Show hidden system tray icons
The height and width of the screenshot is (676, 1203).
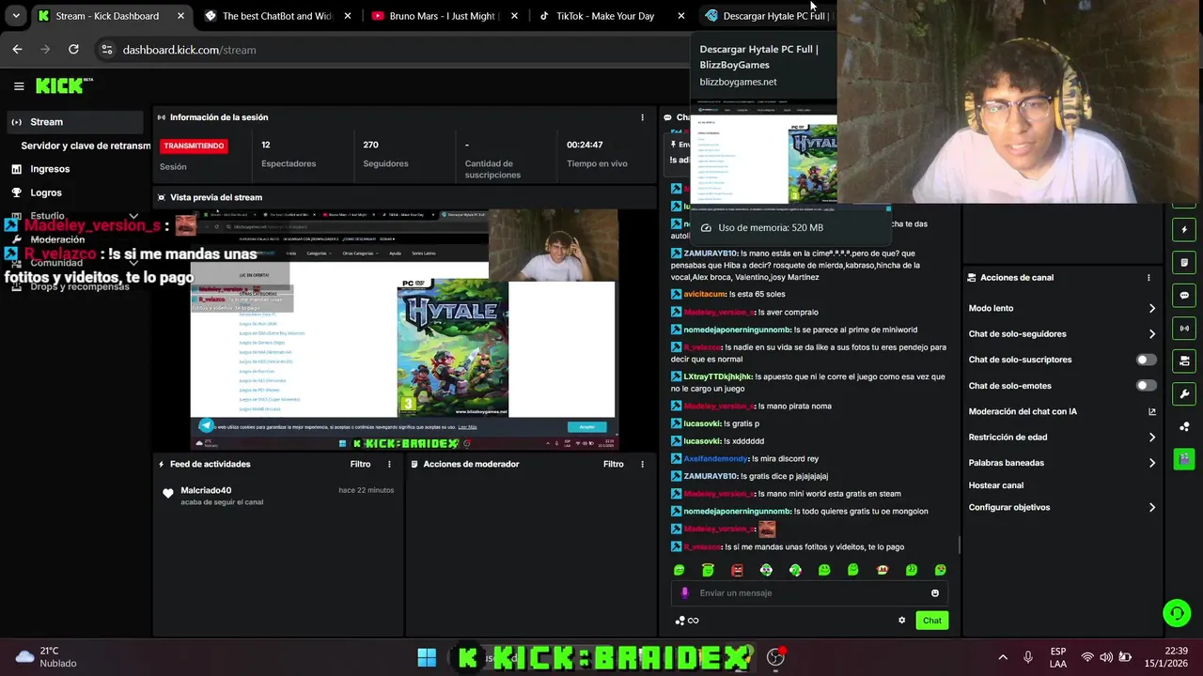tap(1003, 657)
